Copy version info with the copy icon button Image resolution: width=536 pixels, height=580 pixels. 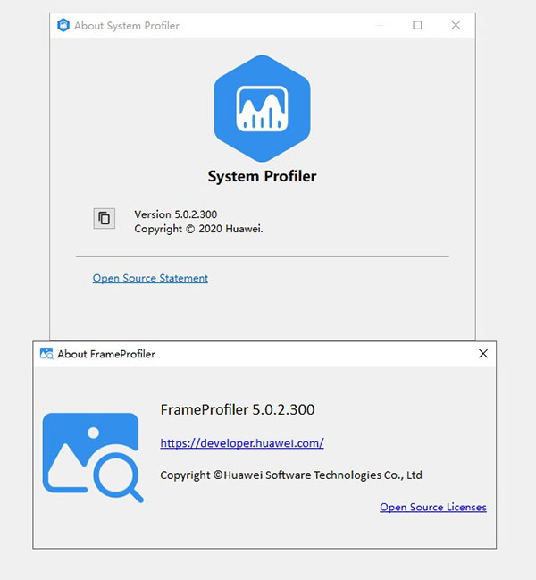coord(104,218)
